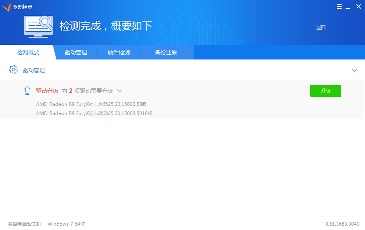The width and height of the screenshot is (365, 230).
Task: Click the 驱动精灵 bird logo icon
Action: [7, 7]
